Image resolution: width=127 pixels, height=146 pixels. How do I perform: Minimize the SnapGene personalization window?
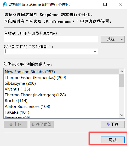[90, 4]
